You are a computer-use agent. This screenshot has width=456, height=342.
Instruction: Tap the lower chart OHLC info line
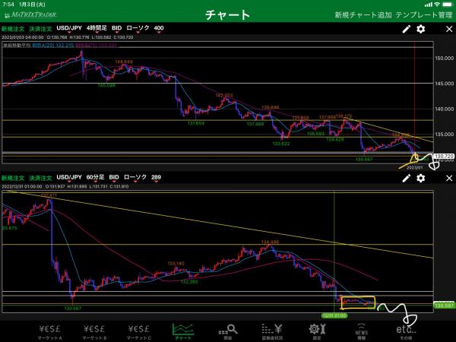pos(65,186)
